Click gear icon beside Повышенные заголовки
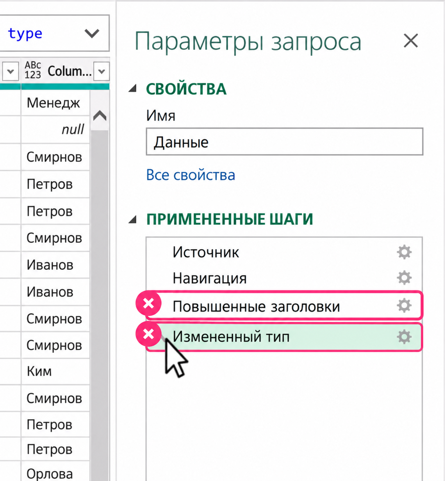 404,306
